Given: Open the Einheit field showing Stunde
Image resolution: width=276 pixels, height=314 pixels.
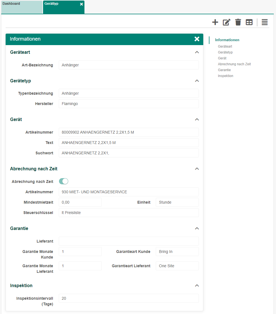Looking at the screenshot, I should (x=177, y=202).
